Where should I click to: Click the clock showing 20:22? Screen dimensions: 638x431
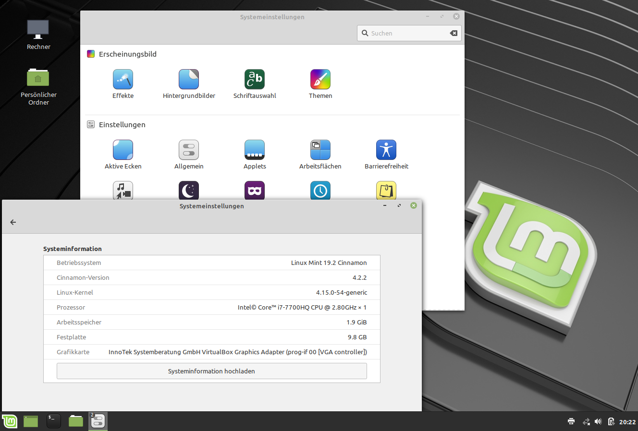627,422
